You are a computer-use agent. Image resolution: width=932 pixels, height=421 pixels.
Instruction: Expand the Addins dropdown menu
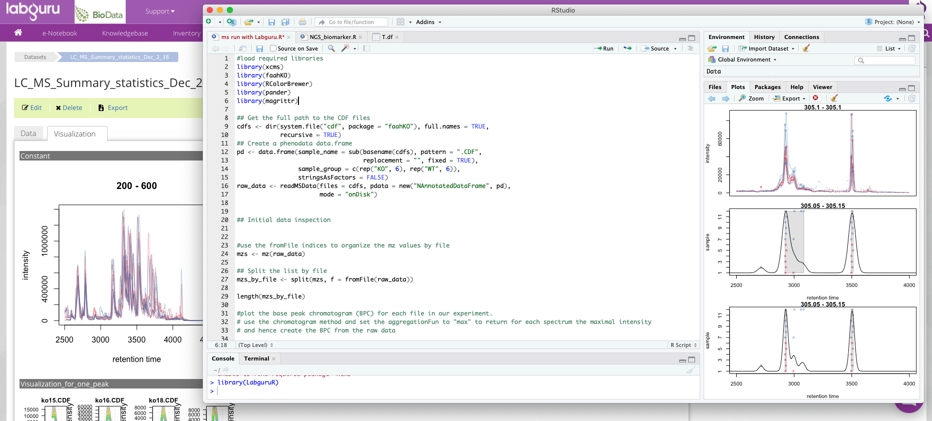(428, 22)
